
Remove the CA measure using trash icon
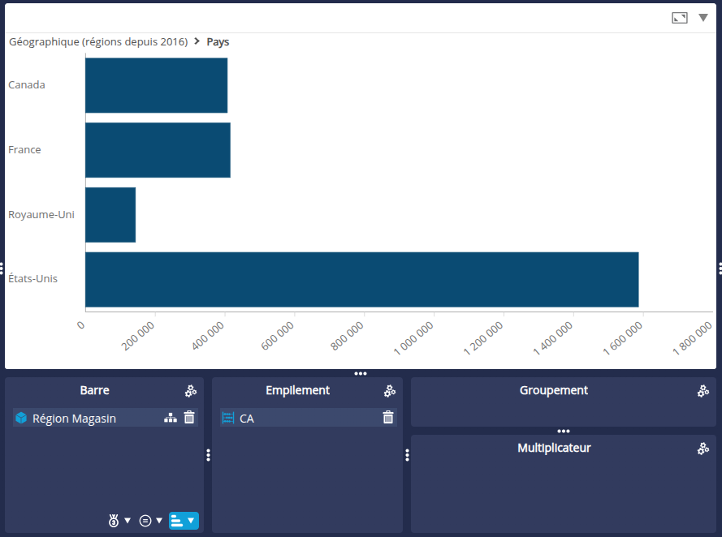tap(388, 418)
